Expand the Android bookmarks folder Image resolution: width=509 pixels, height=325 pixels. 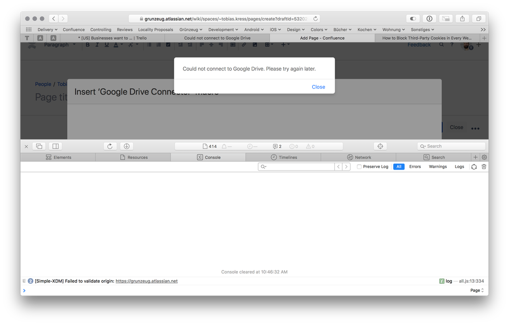click(254, 30)
